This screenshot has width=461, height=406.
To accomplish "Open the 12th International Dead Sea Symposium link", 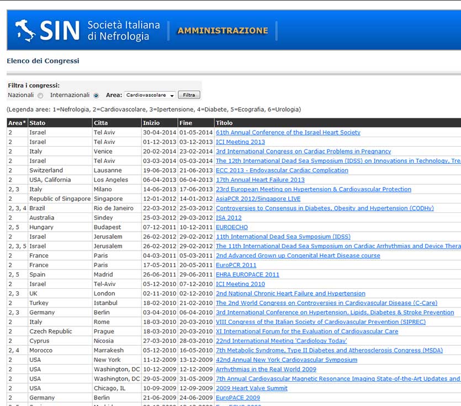I will [338, 161].
